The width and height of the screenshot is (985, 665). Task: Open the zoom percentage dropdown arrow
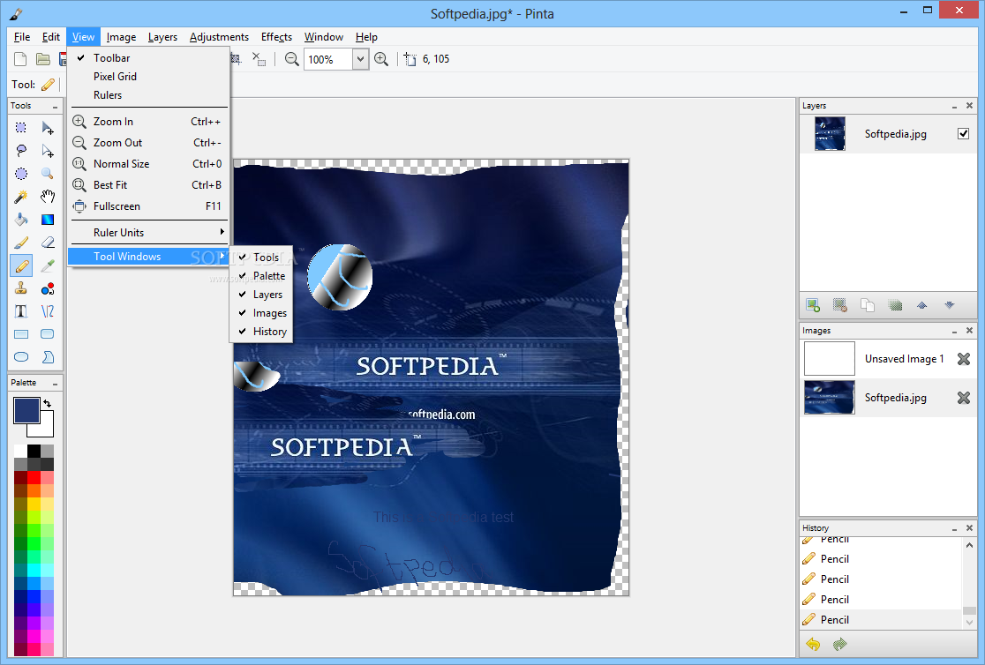[x=360, y=60]
